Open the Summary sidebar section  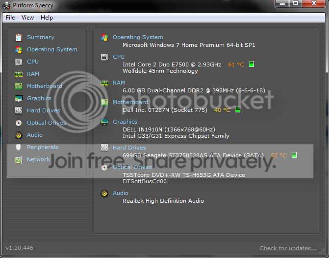point(41,37)
